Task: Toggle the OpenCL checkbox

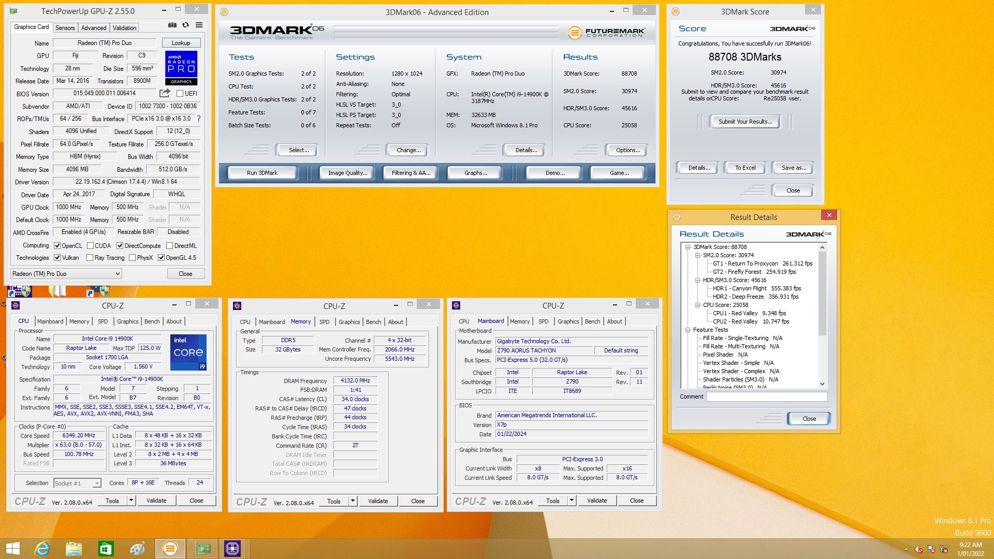Action: [57, 246]
